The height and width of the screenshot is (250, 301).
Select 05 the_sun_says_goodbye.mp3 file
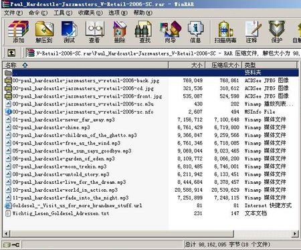click(72, 151)
